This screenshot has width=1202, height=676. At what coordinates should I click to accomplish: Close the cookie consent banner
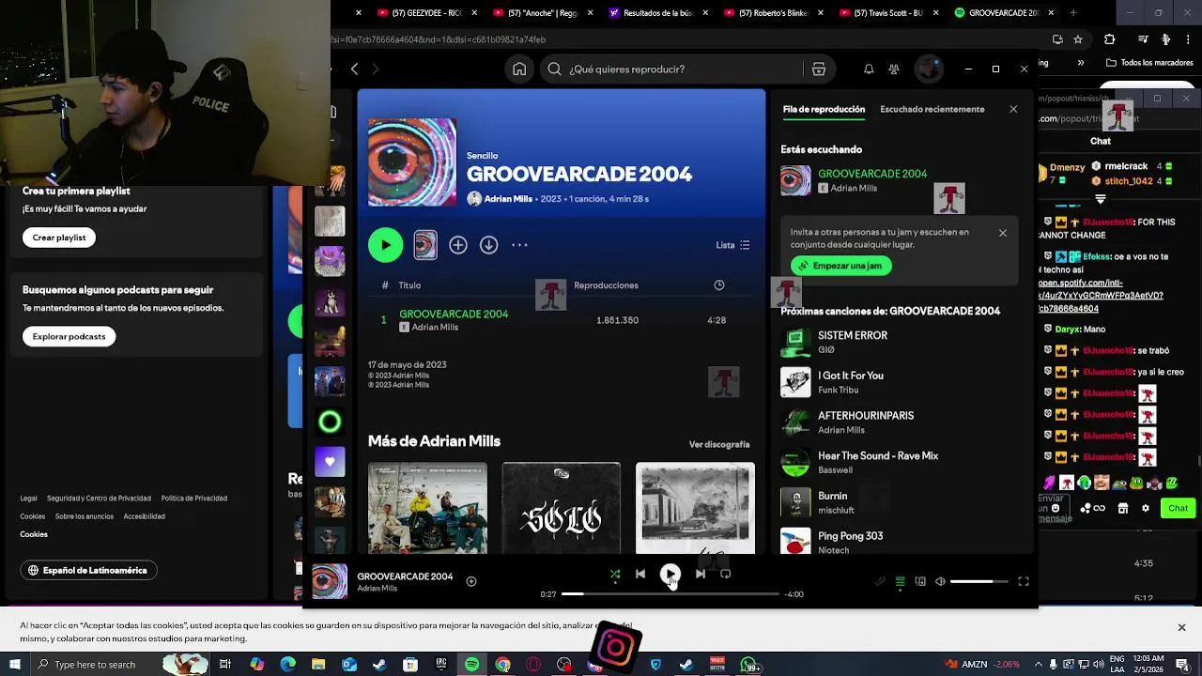point(1181,627)
